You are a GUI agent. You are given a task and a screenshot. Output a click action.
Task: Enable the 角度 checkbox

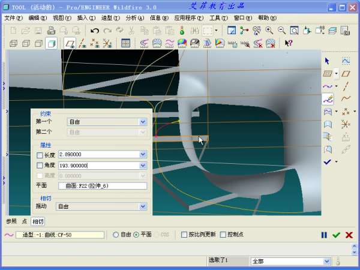[x=40, y=166]
